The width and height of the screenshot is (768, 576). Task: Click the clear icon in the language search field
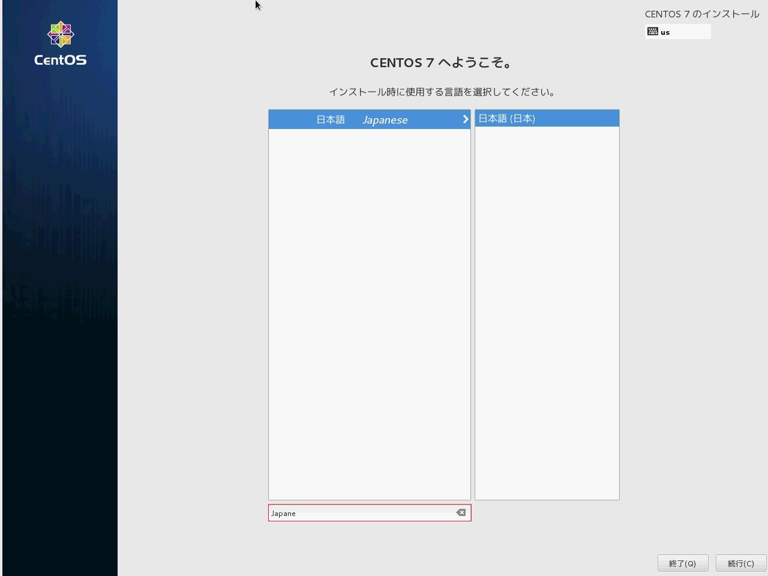461,512
